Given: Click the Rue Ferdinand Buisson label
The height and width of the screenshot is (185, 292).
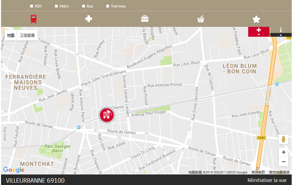Looking at the screenshot, I should click(157, 160).
